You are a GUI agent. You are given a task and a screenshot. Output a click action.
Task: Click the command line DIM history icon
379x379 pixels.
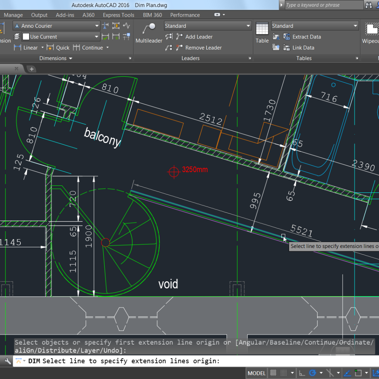(x=19, y=361)
